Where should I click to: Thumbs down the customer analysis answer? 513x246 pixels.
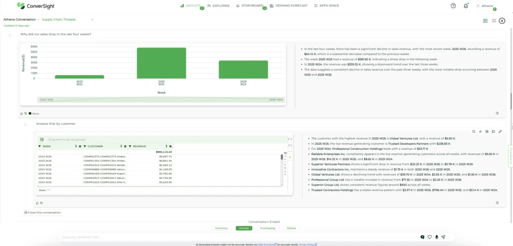tap(41, 203)
